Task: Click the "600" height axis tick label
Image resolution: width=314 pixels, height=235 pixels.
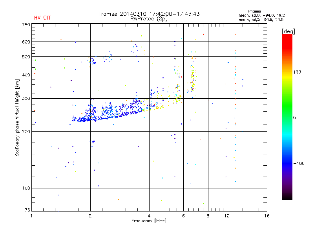Action: (26, 42)
